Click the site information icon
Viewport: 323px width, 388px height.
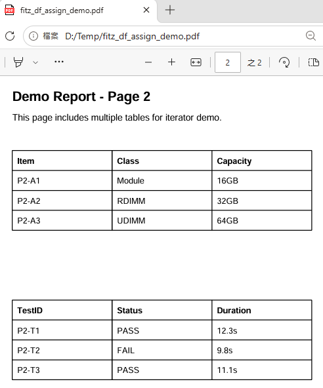33,36
